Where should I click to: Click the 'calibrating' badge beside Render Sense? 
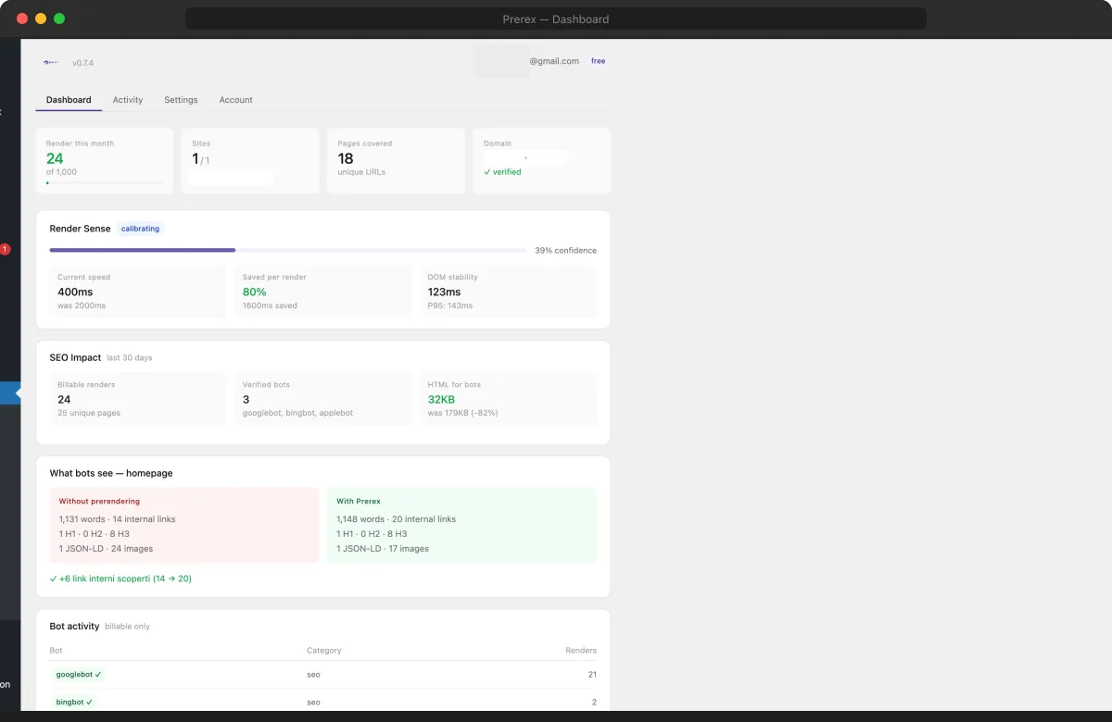[x=140, y=229]
